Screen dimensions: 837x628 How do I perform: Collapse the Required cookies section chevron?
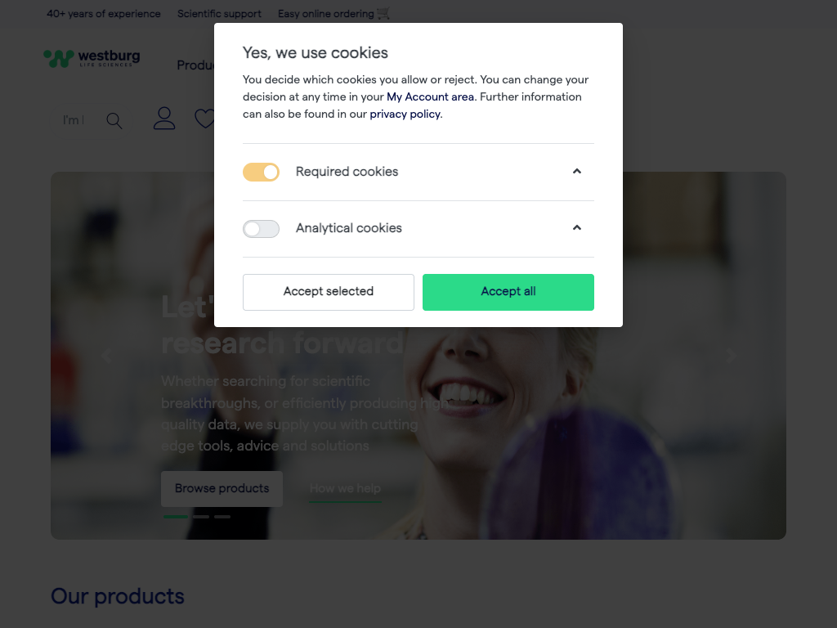[x=577, y=172]
